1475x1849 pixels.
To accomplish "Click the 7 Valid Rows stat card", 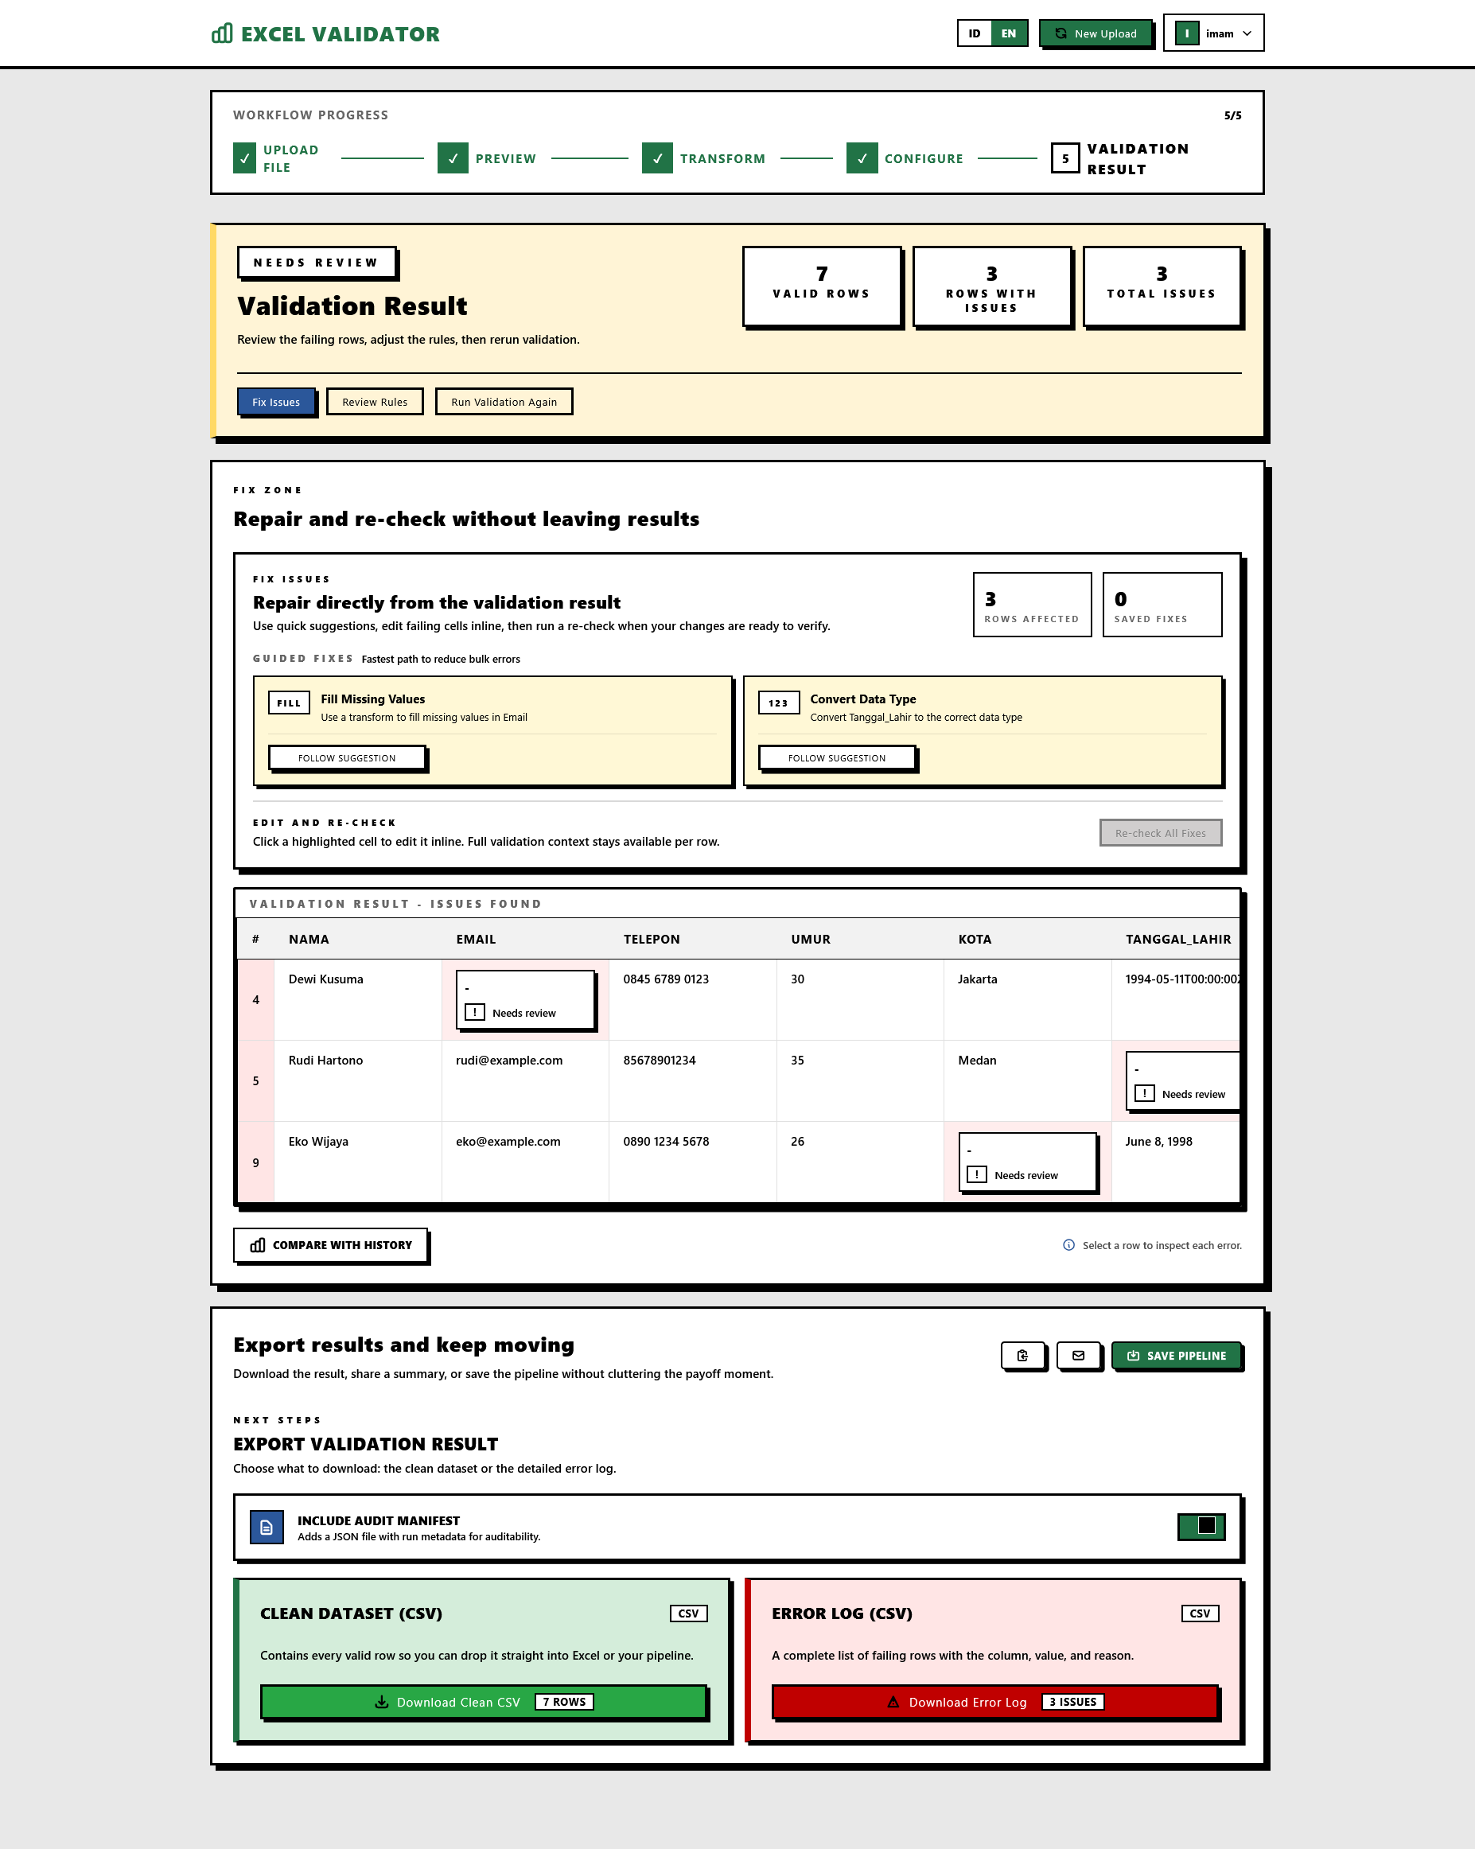I will tap(822, 286).
